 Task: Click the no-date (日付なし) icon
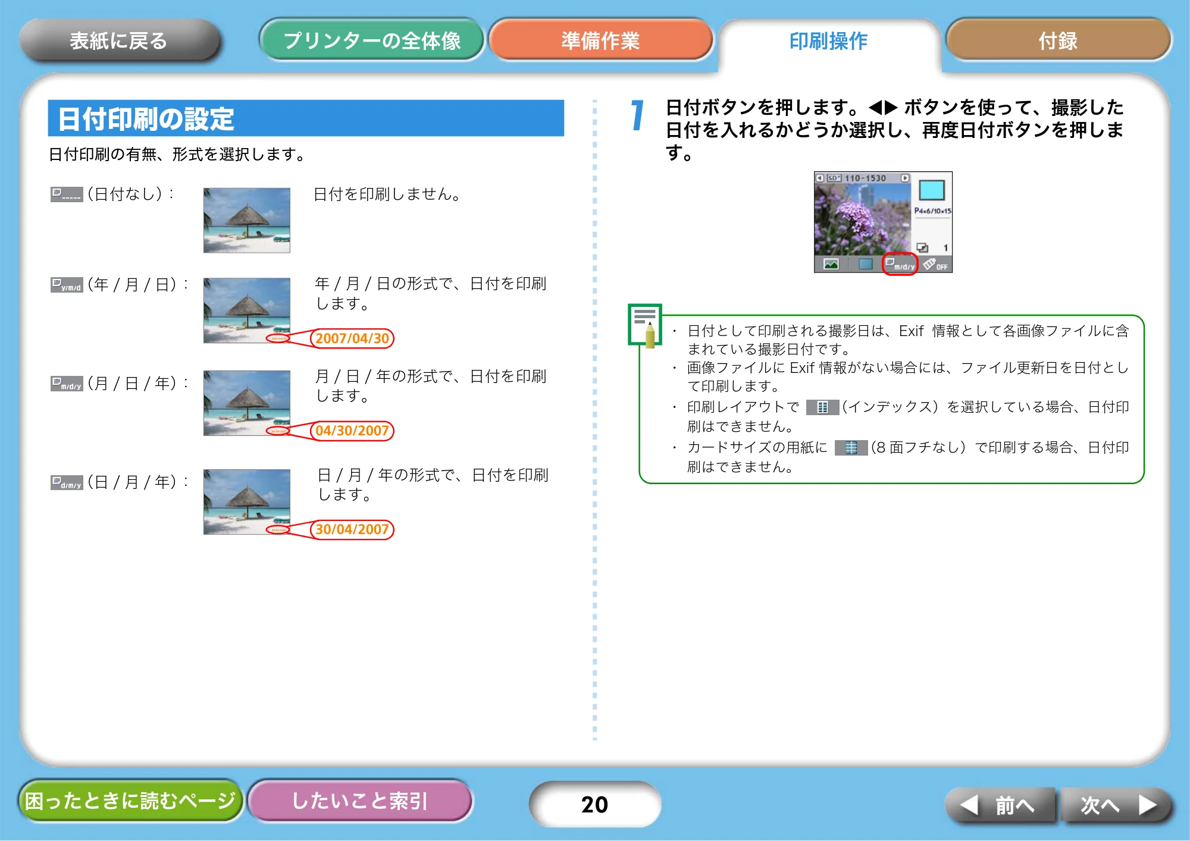pos(67,194)
